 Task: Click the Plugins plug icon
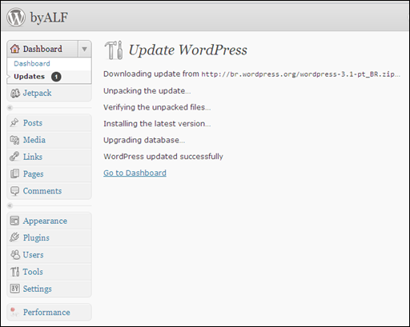point(14,237)
